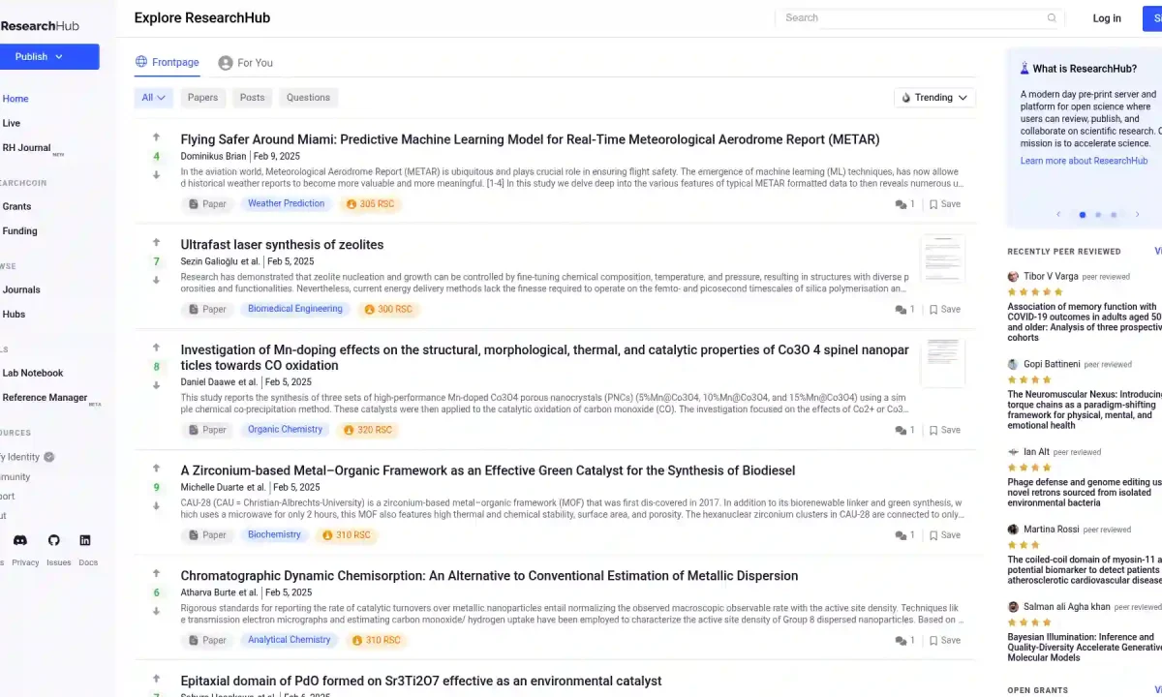Open the Frontpage globe icon

click(141, 61)
